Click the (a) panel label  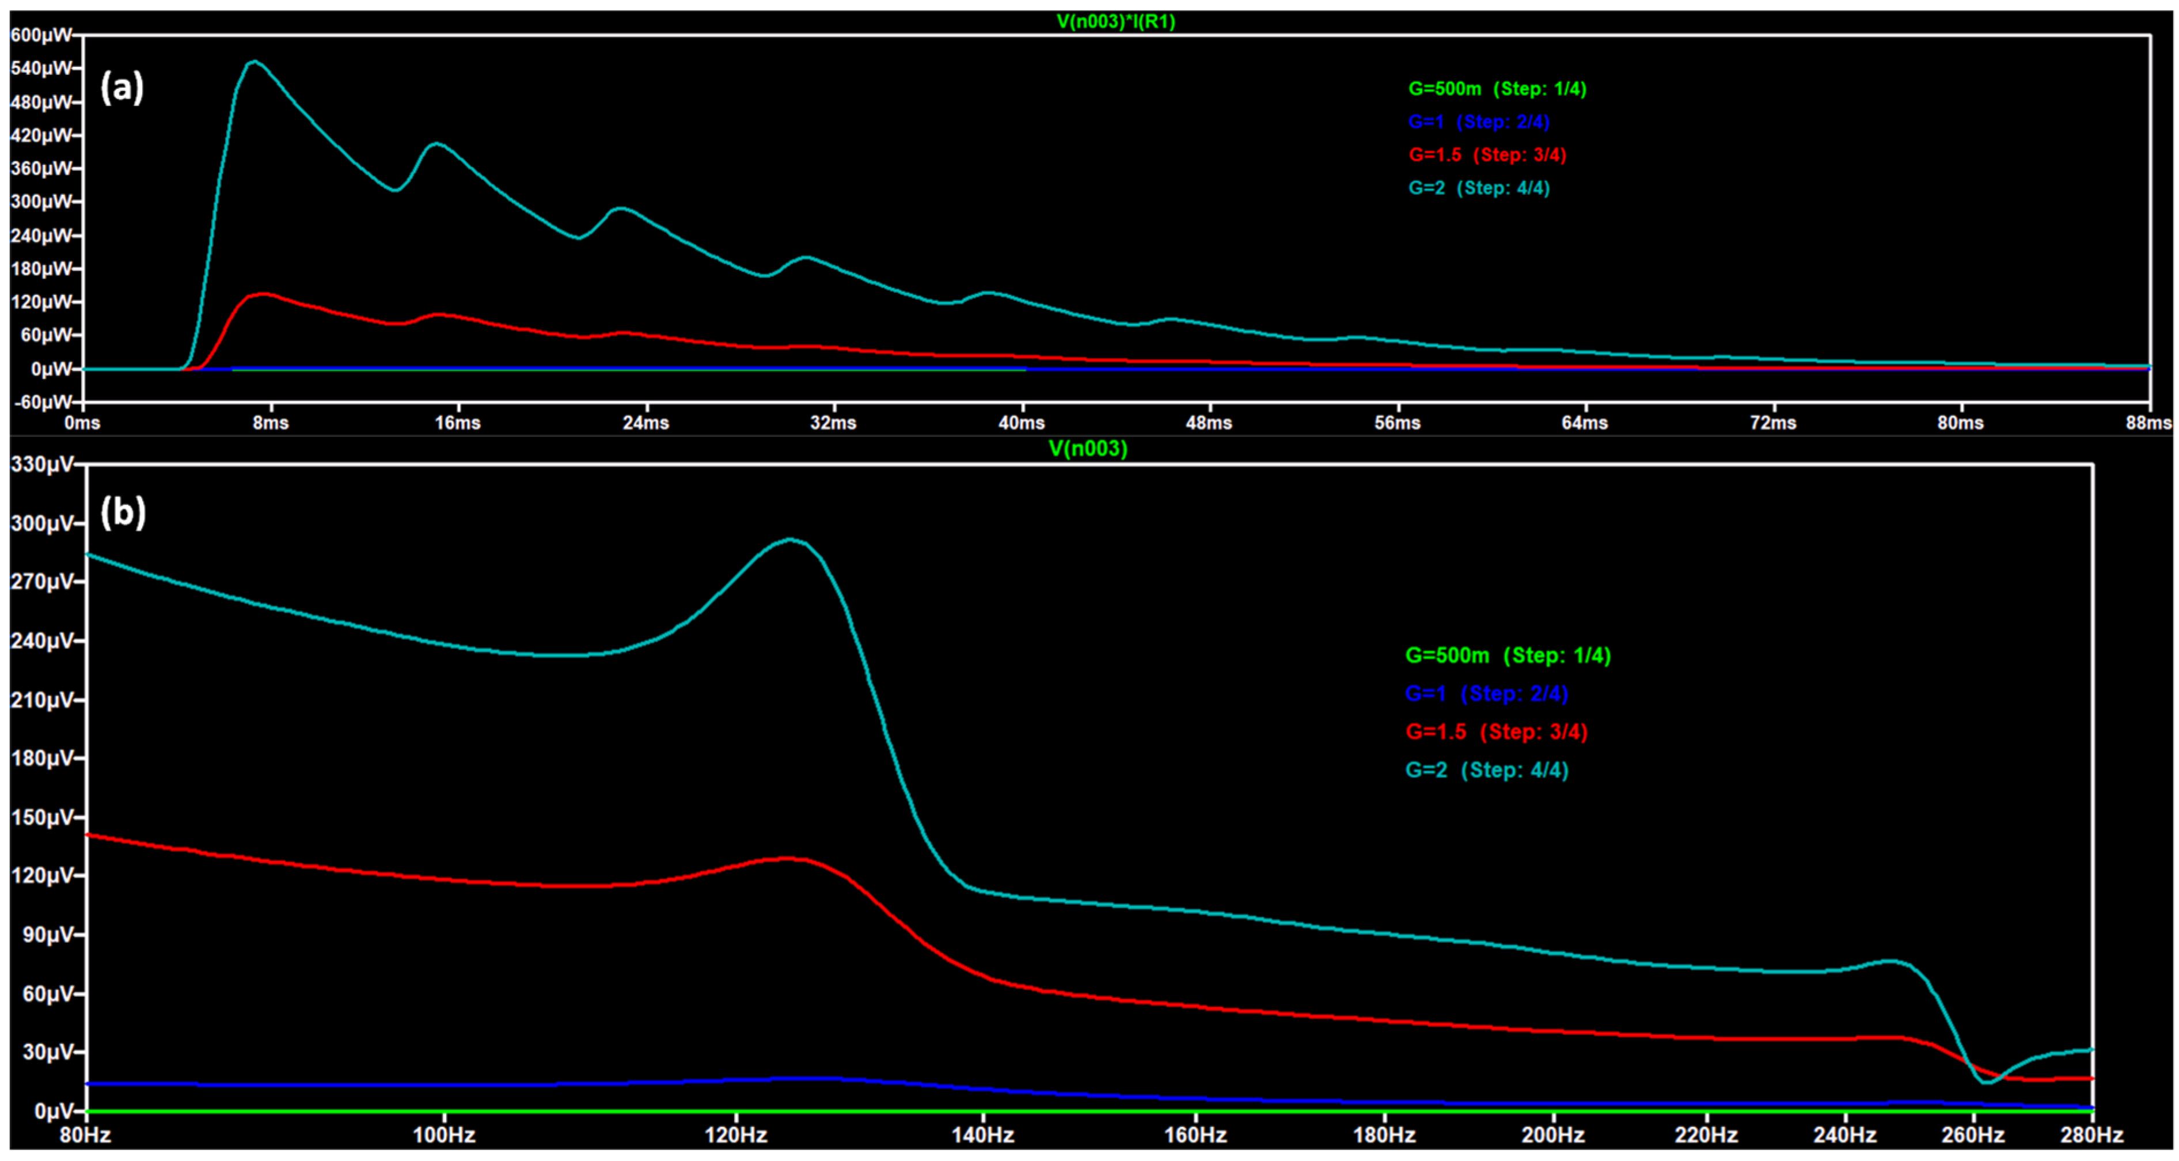click(122, 87)
